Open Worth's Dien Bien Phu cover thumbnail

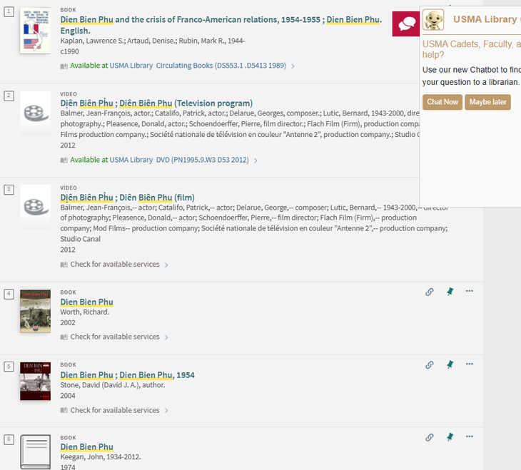tap(35, 311)
